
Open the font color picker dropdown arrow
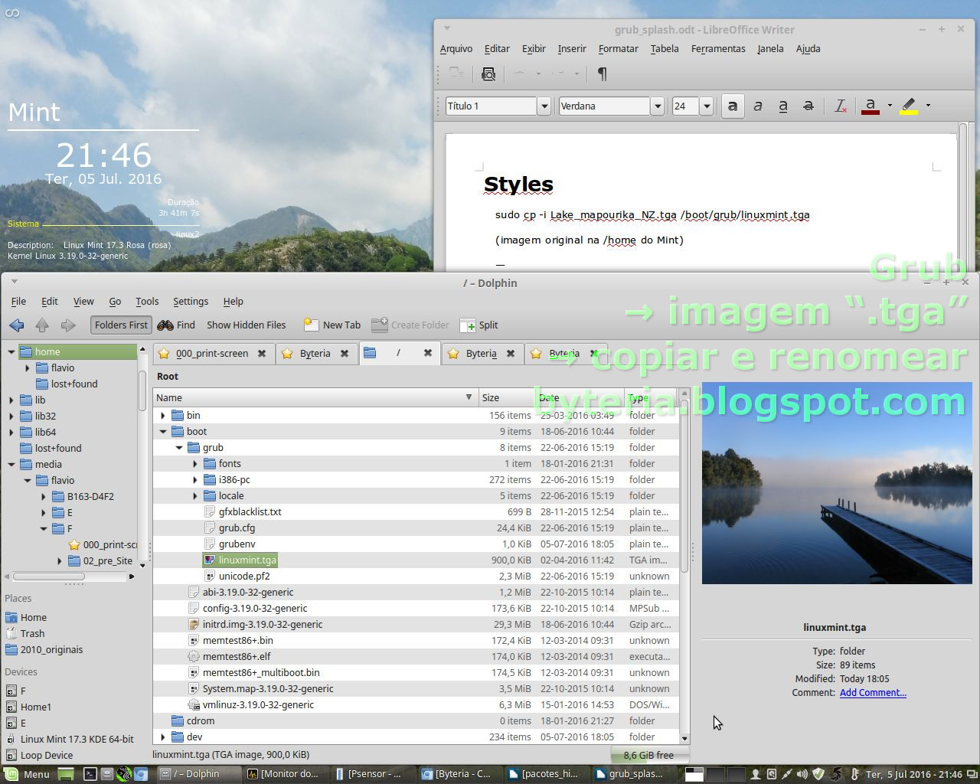(890, 106)
